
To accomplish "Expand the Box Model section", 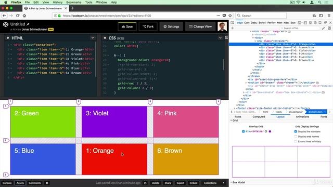I will (231, 182).
